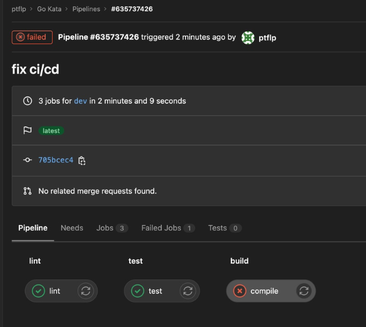Screen dimensions: 366x327
Task: Retry the lint job
Action: [86, 291]
